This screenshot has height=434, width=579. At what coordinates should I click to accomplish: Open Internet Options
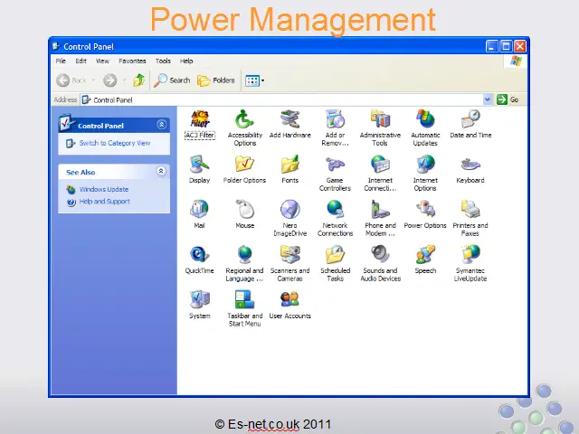point(425,173)
